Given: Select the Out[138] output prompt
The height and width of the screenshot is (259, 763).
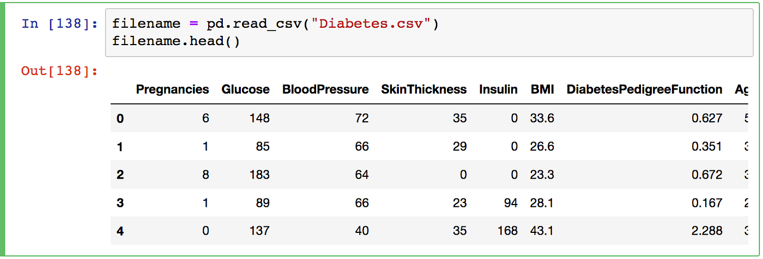Looking at the screenshot, I should pyautogui.click(x=60, y=71).
